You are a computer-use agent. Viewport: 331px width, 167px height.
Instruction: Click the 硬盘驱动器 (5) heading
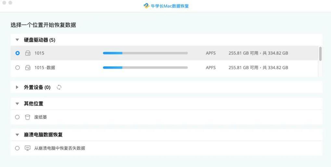pos(40,40)
